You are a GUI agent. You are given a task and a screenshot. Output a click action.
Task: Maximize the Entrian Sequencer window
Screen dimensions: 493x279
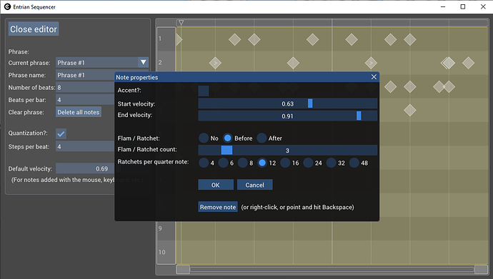coord(463,6)
